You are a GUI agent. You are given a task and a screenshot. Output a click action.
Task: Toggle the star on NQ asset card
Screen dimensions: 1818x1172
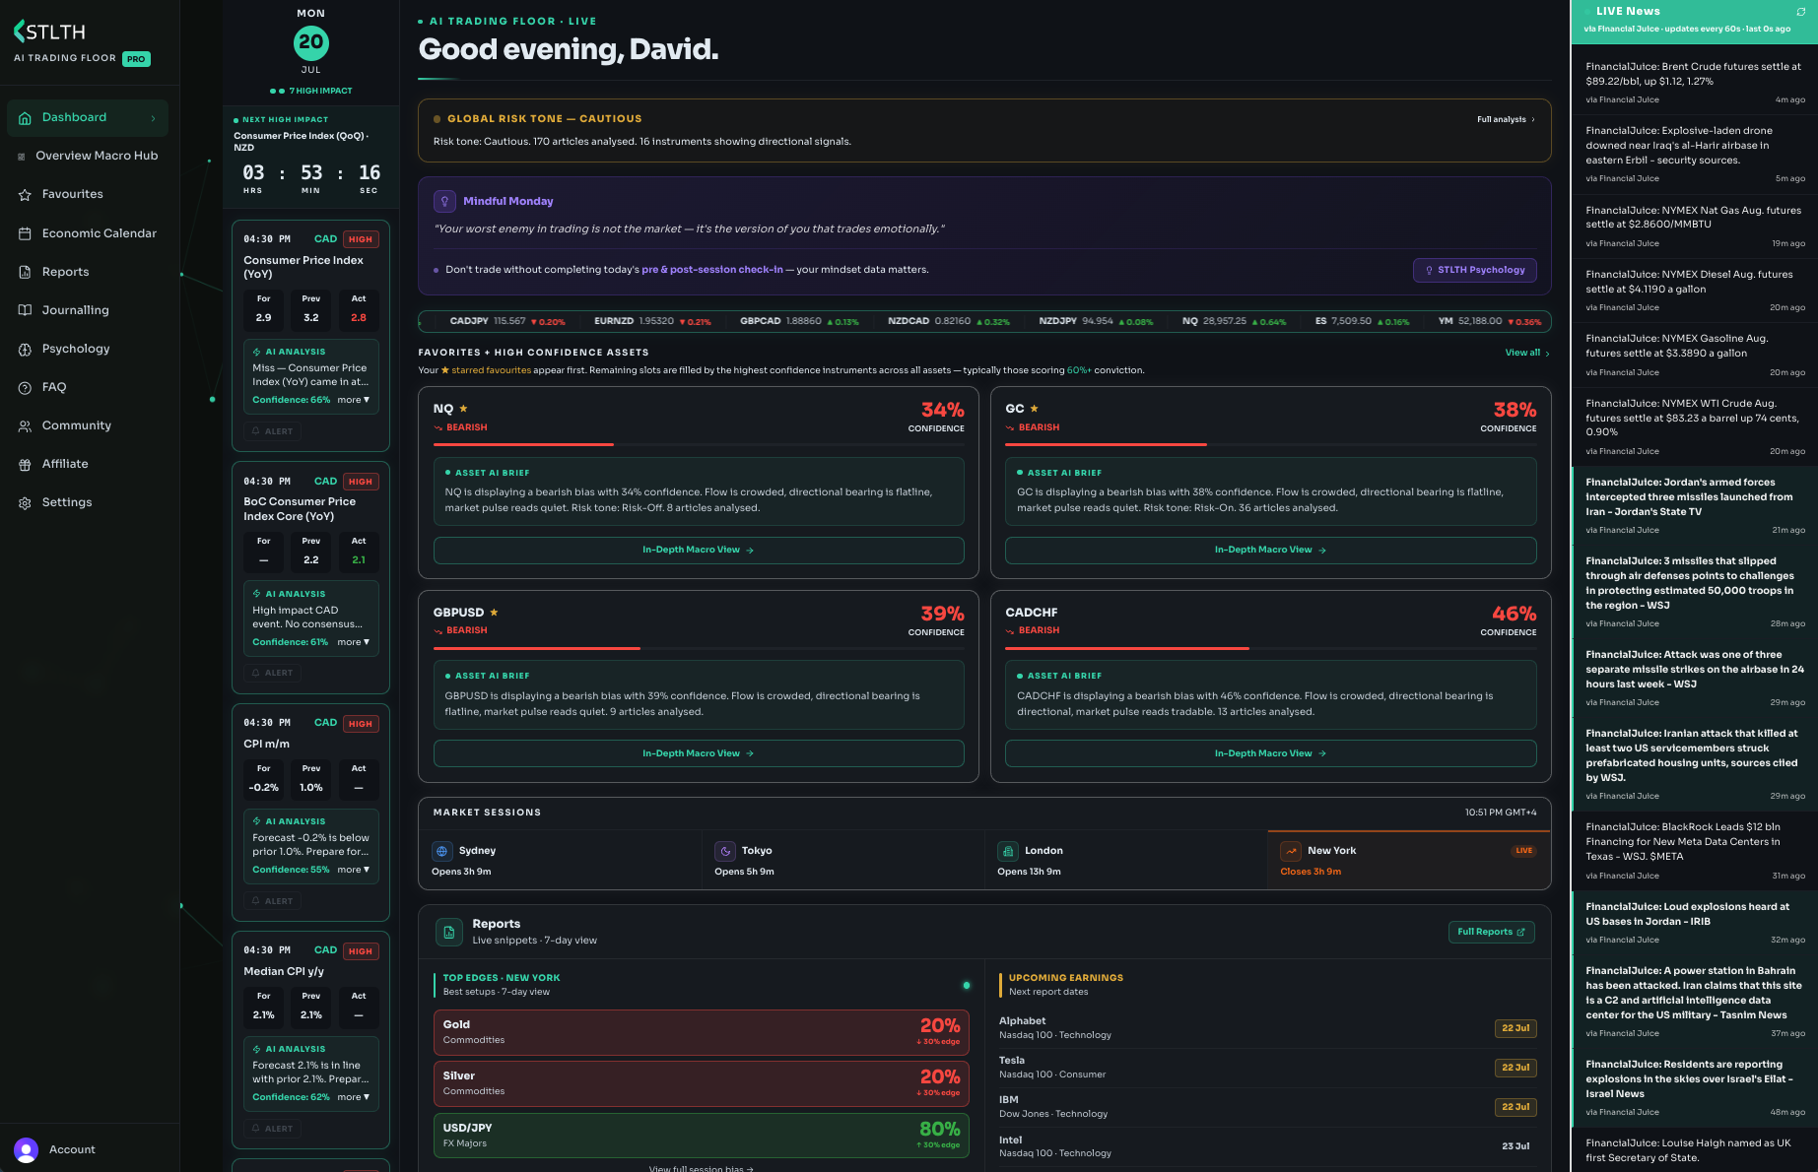463,409
